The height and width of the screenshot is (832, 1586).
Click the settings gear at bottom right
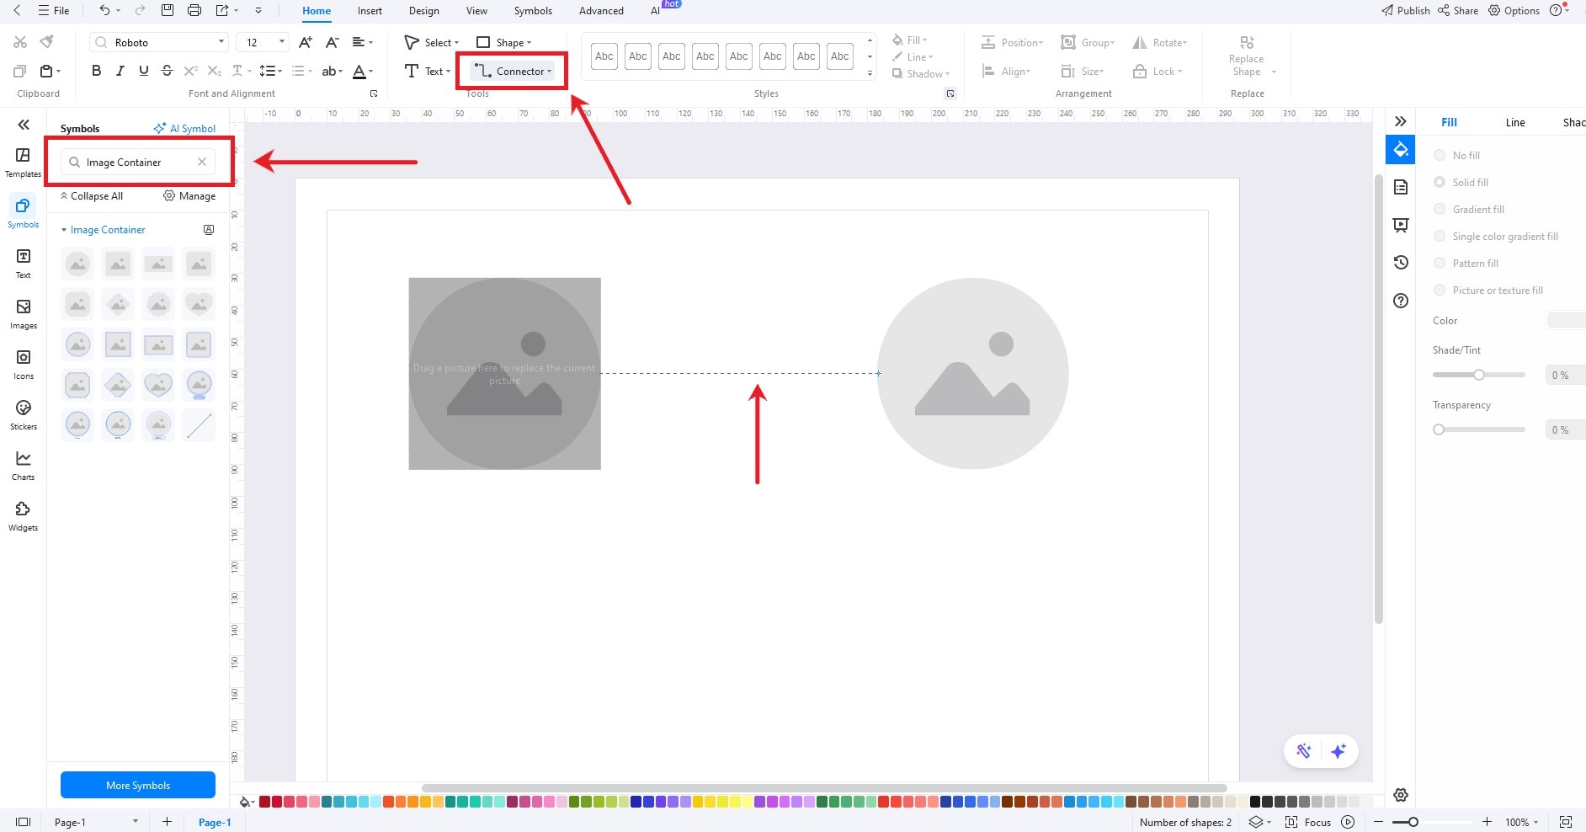coord(1401,795)
